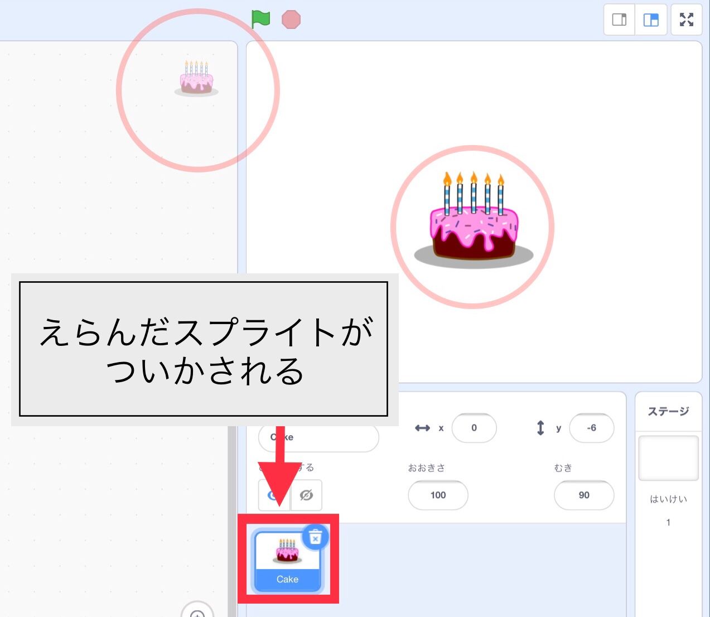Hide the Cake sprite with the crossed-eye toggle

pyautogui.click(x=306, y=495)
